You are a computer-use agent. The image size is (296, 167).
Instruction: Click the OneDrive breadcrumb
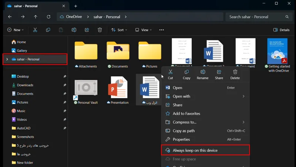click(74, 17)
